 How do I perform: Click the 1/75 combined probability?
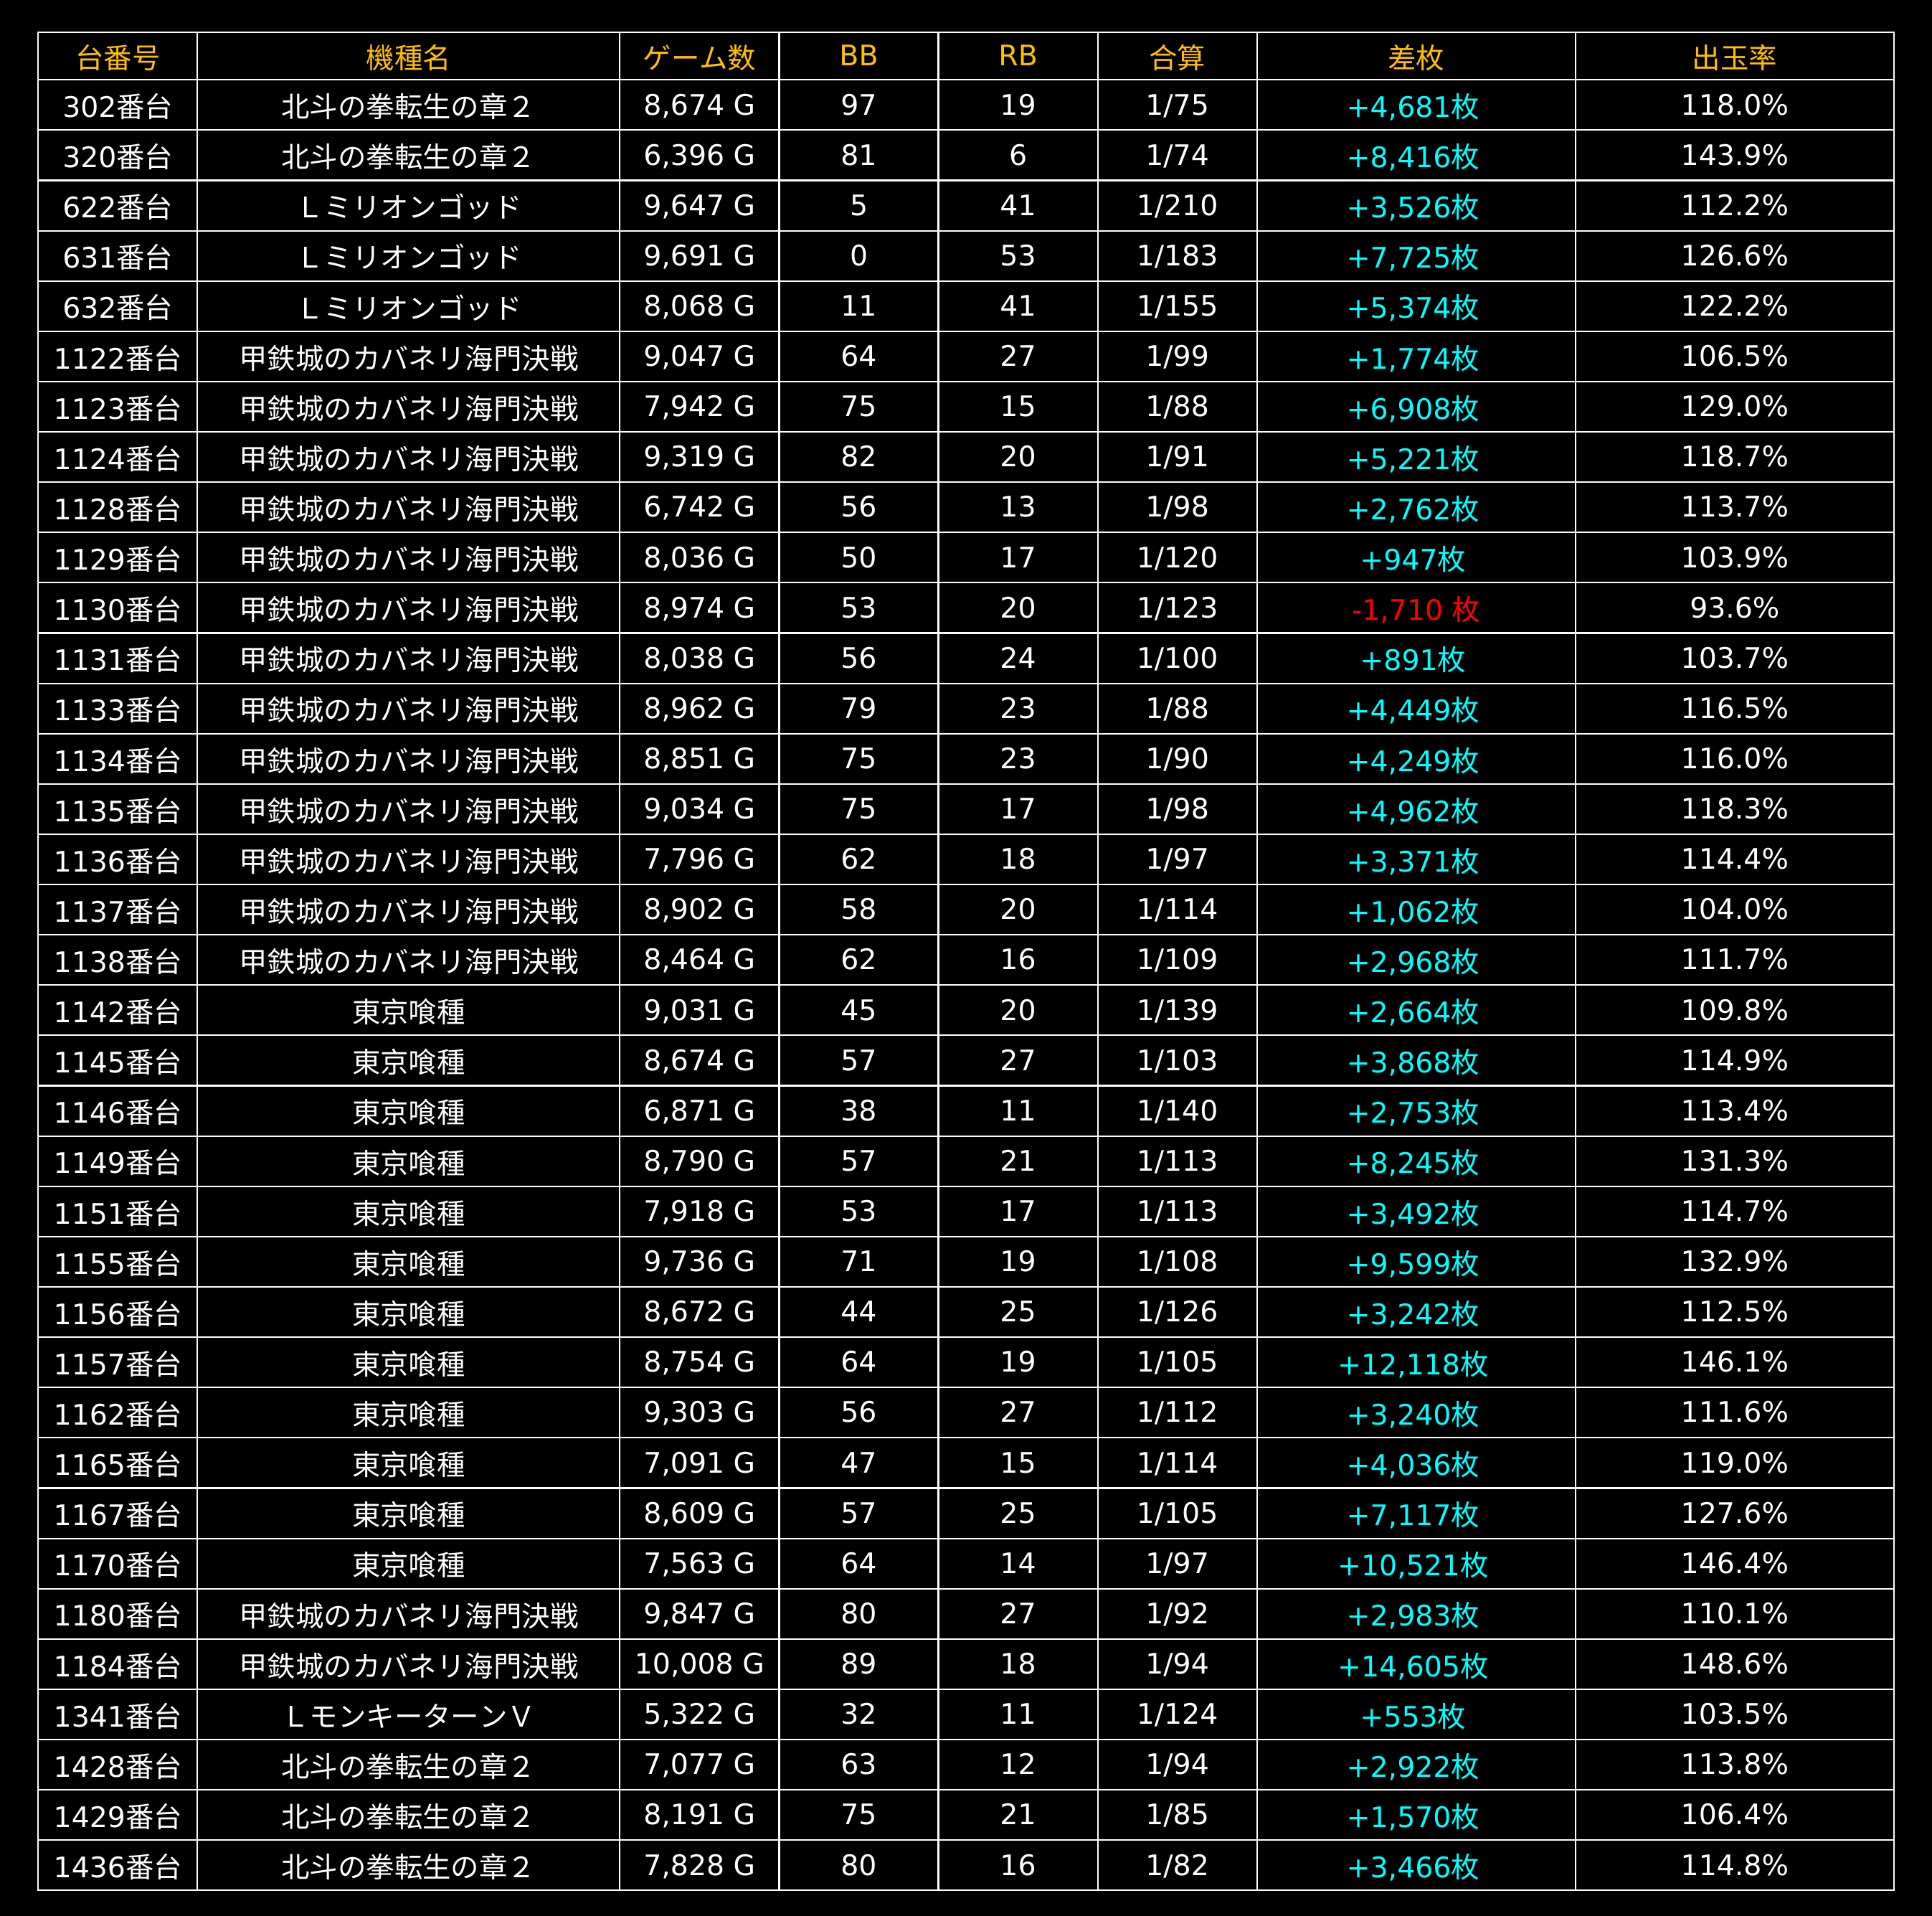tap(1177, 106)
